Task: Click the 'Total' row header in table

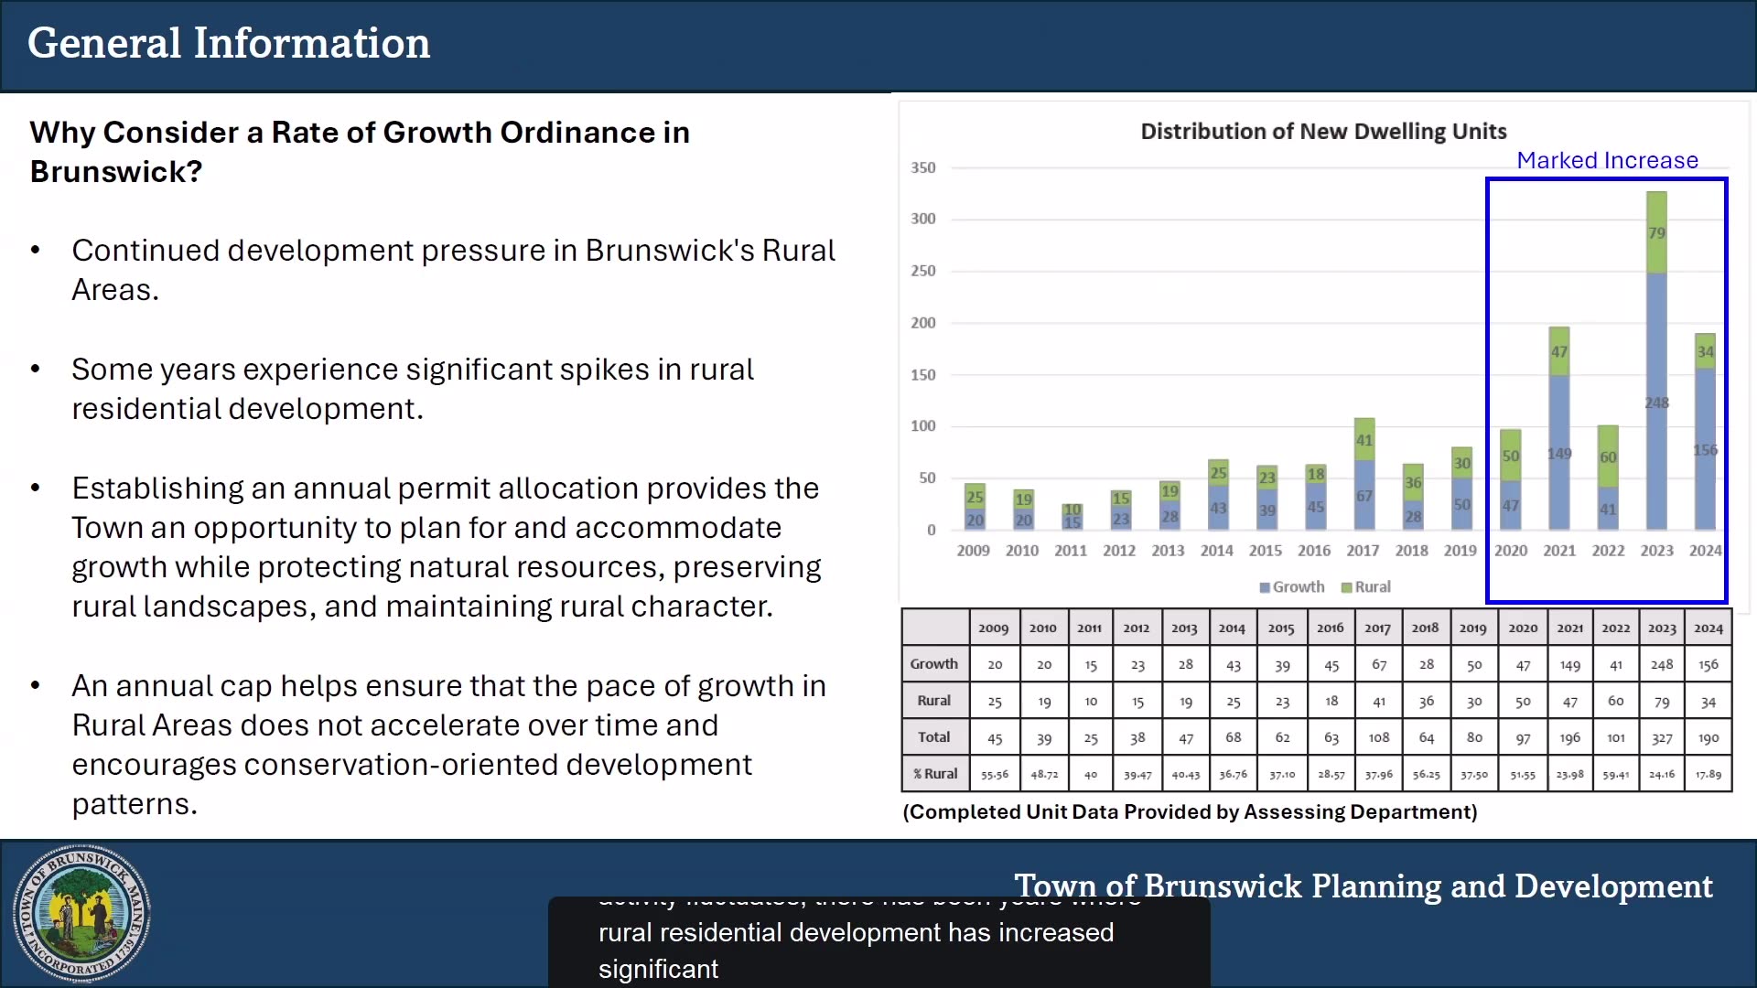Action: pyautogui.click(x=934, y=737)
